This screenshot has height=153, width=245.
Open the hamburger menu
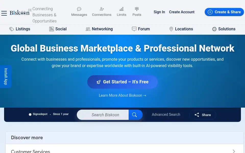tap(4, 13)
